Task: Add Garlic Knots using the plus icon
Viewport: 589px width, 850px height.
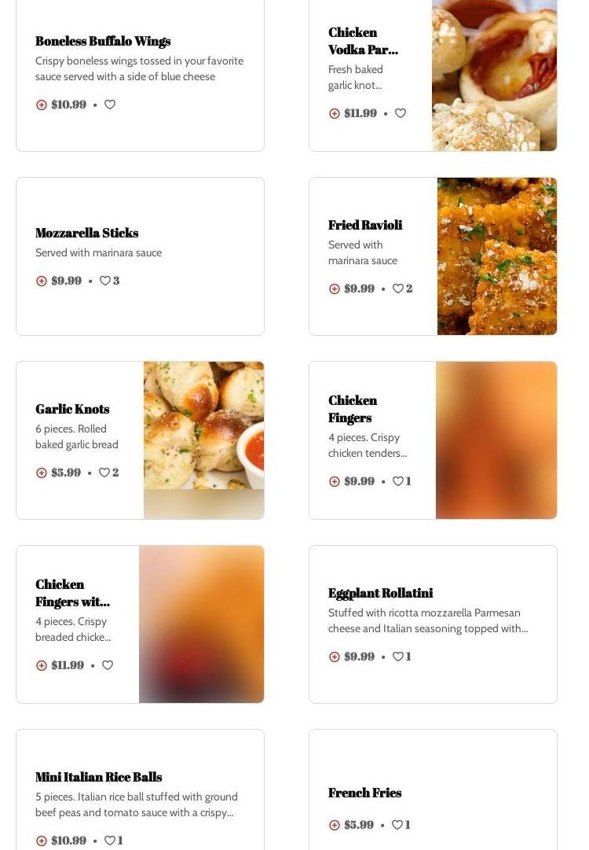Action: (x=41, y=473)
